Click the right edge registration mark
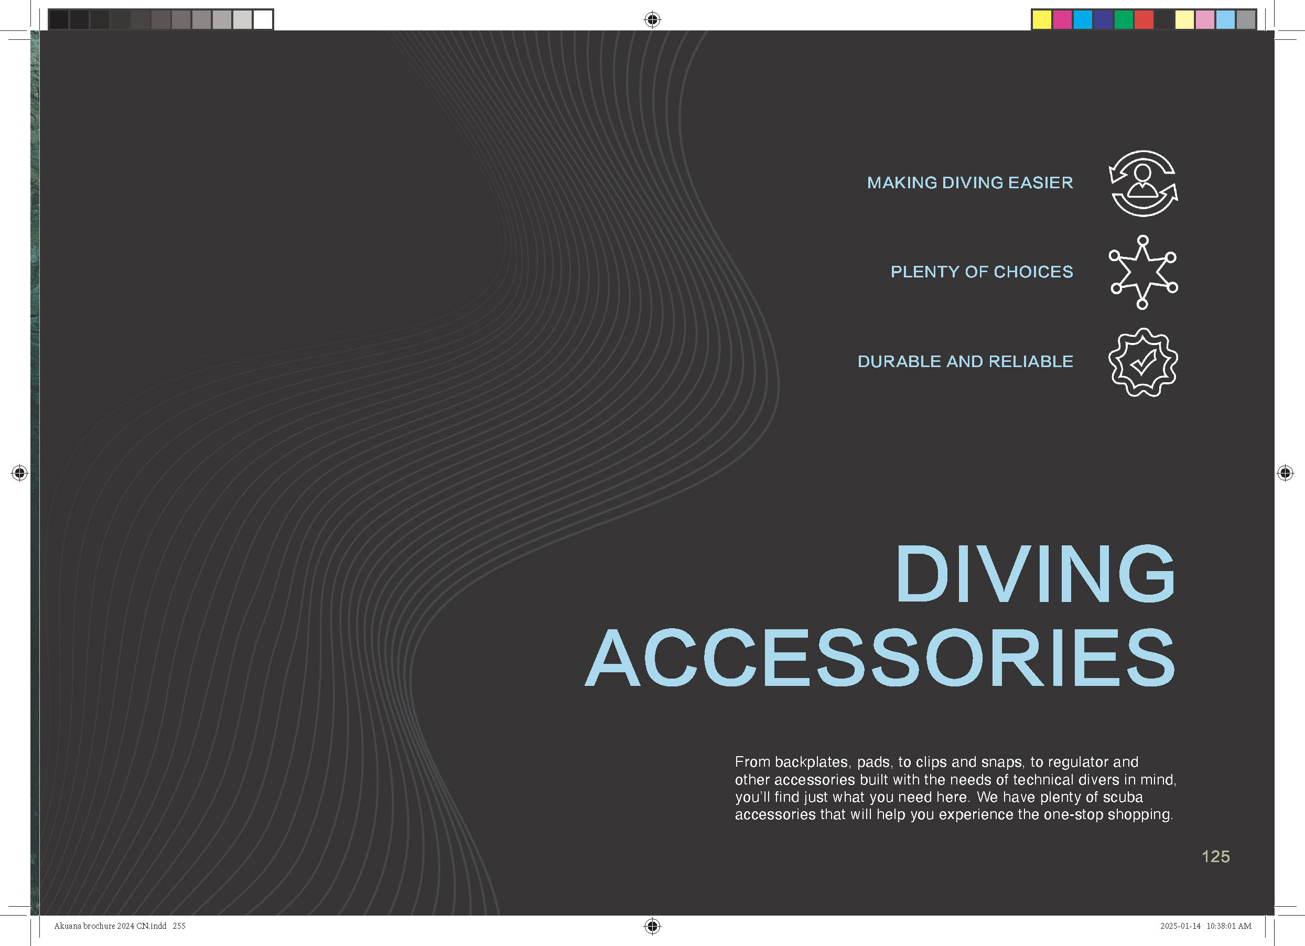The image size is (1305, 946). [x=1285, y=473]
